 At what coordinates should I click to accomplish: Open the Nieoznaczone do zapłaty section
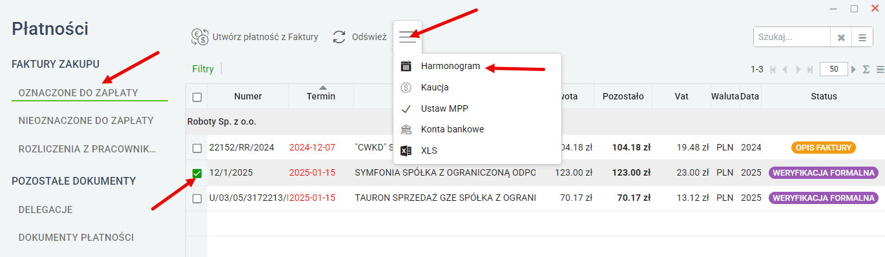click(x=86, y=120)
